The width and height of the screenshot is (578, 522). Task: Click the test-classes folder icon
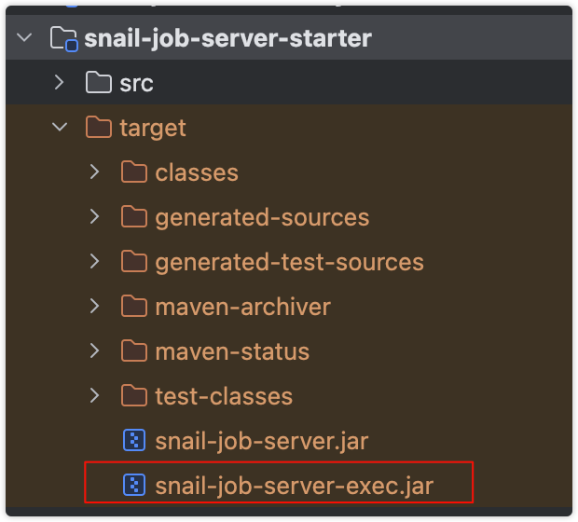point(133,395)
